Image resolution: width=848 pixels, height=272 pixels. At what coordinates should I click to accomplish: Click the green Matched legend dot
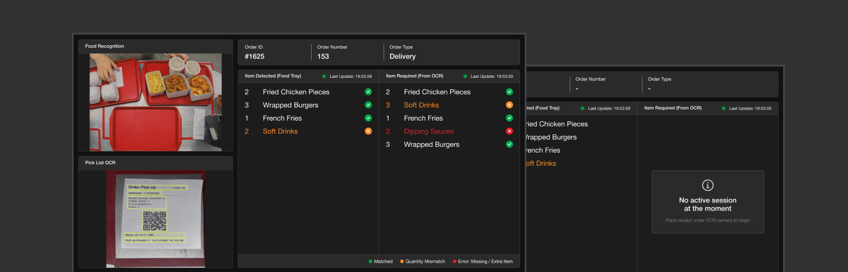pos(371,262)
